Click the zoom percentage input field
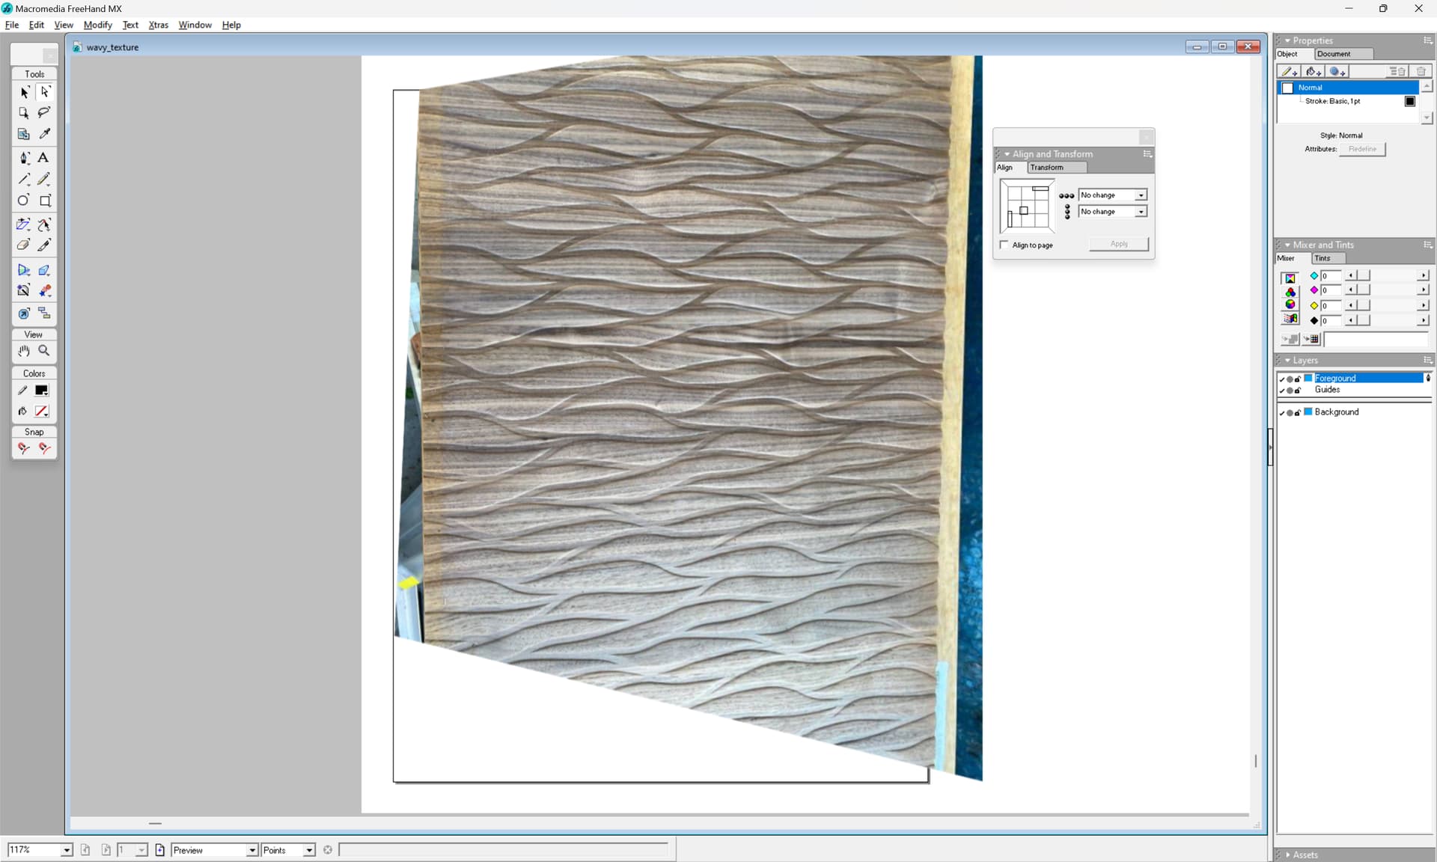The image size is (1437, 862). (33, 850)
